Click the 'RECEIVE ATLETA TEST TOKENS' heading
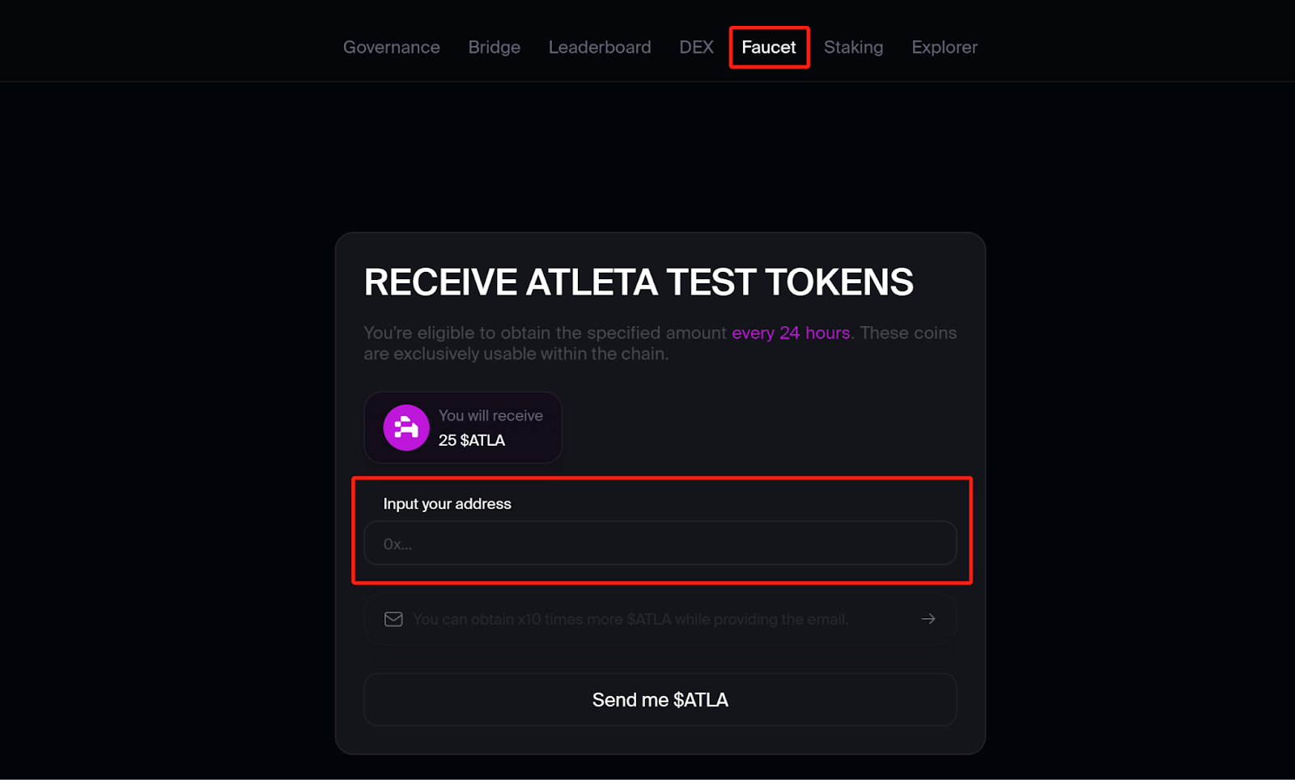The width and height of the screenshot is (1295, 780). pyautogui.click(x=639, y=282)
